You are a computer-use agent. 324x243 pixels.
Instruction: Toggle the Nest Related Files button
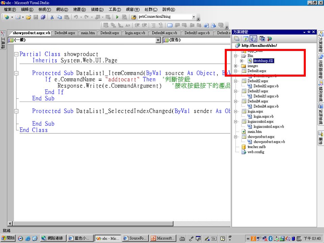[253, 38]
